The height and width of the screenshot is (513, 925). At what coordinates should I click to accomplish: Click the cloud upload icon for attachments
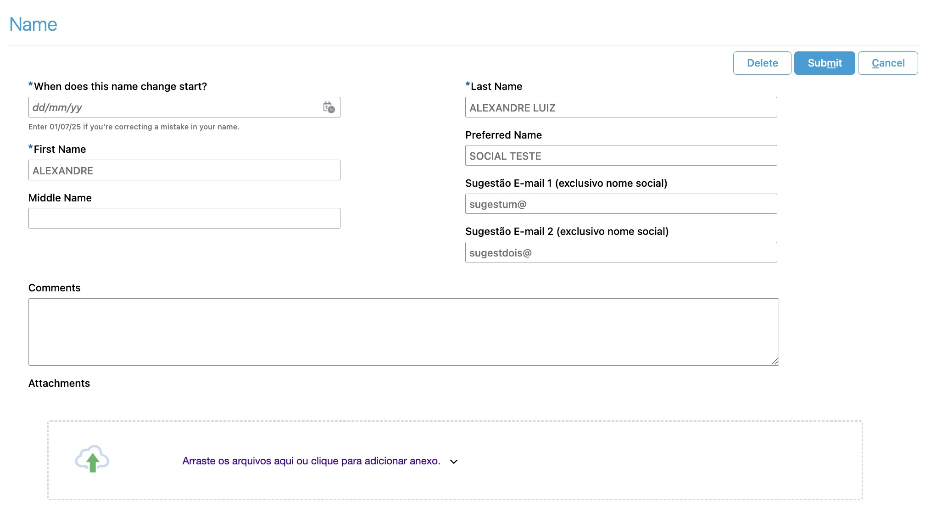92,460
